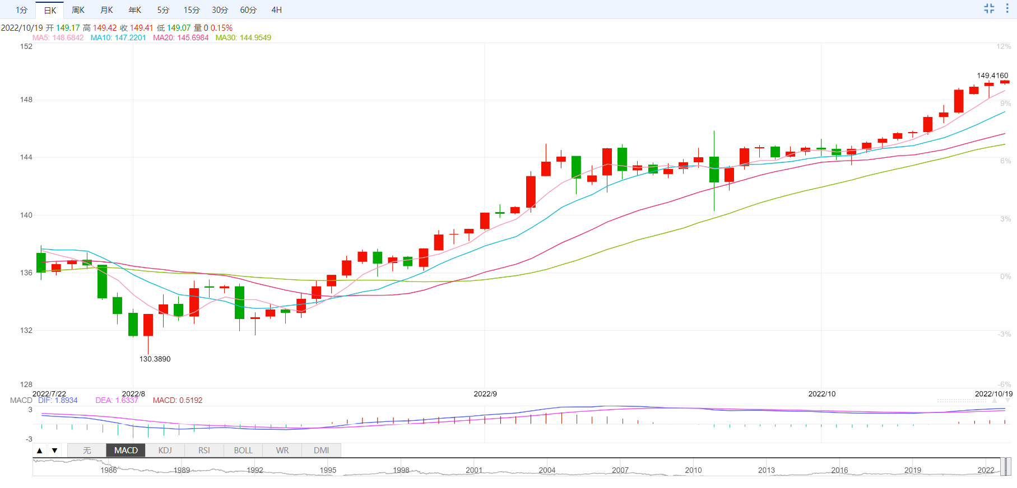Select the WR indicator tab
Viewport: 1017px width, 488px height.
coord(282,451)
